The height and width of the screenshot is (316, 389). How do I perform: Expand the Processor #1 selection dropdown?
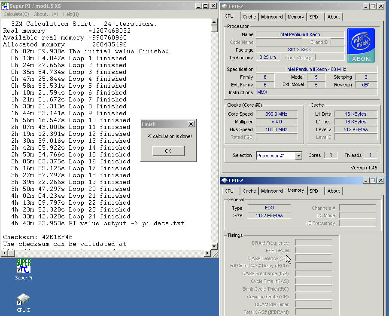point(298,156)
